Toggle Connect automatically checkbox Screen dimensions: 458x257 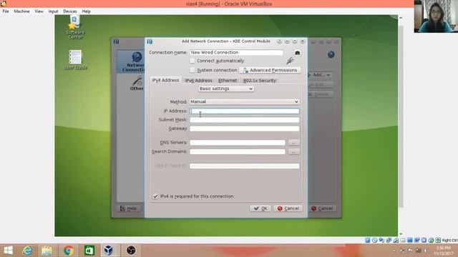coord(193,61)
